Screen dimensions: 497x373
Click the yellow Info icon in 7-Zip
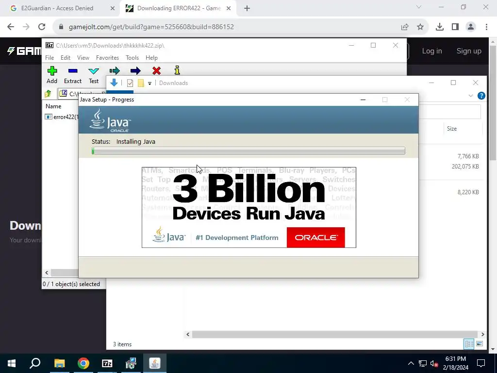tap(177, 70)
